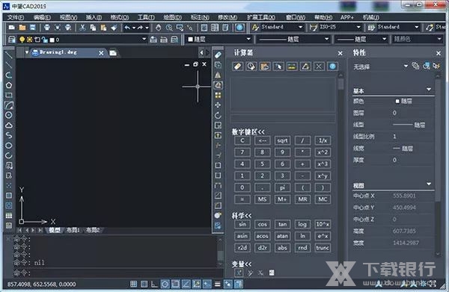This screenshot has width=449, height=292.
Task: Open the Layer Properties Manager icon
Action: tap(12, 39)
